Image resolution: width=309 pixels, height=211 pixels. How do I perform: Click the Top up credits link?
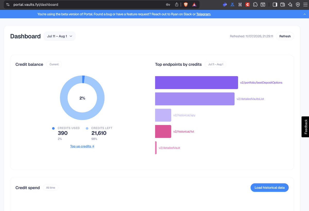coord(82,146)
